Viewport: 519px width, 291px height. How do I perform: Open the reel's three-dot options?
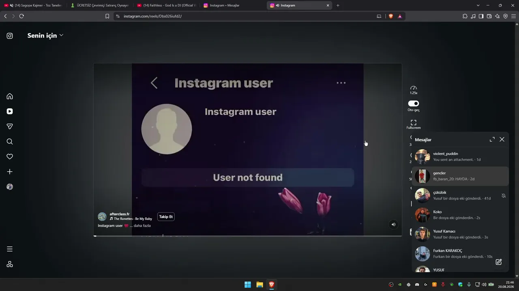pyautogui.click(x=341, y=83)
